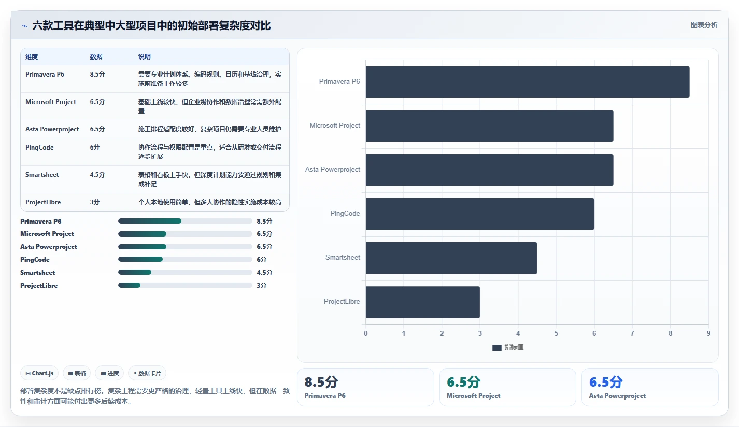
Task: Select the Chart.js tag chip
Action: tap(39, 373)
